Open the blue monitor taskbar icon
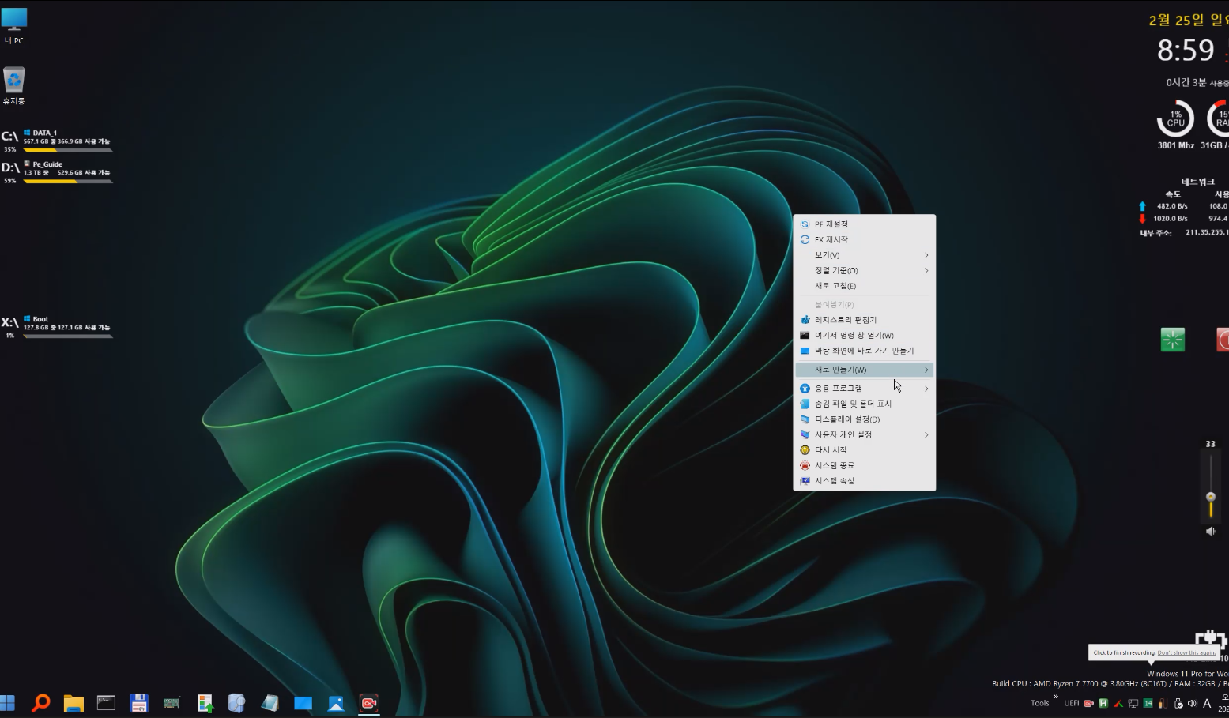 tap(303, 702)
